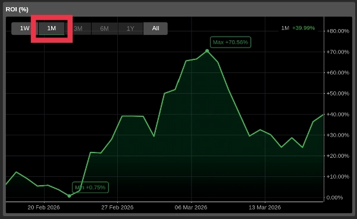The height and width of the screenshot is (219, 357).
Task: Click the +50.00% axis label
Action: coord(337,93)
